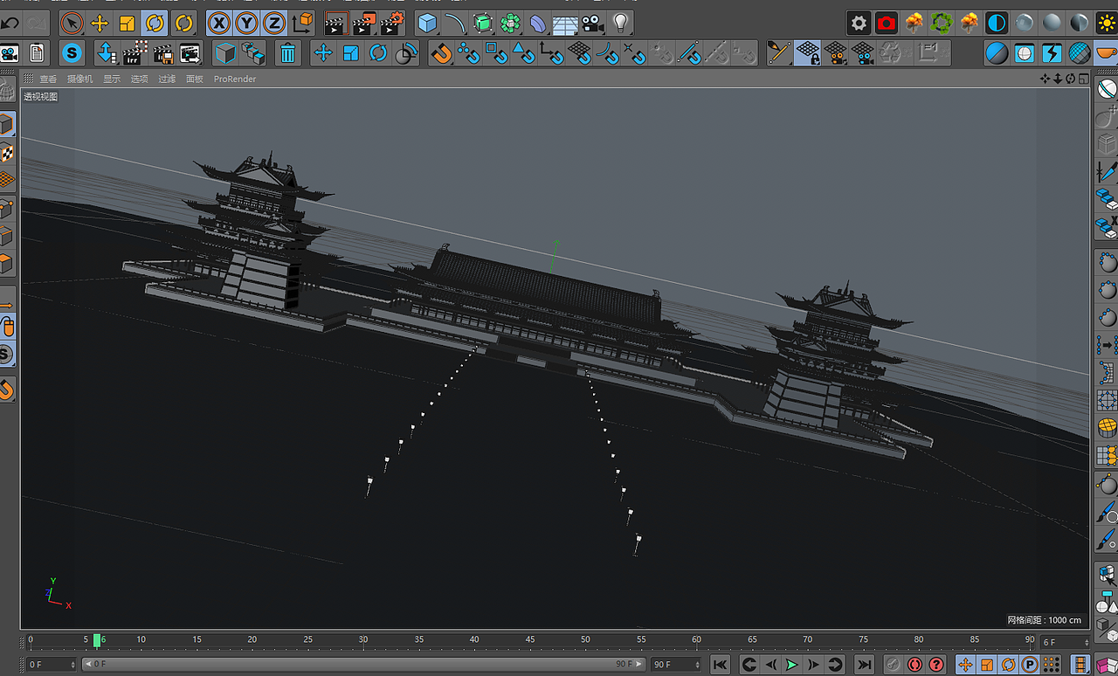This screenshot has width=1118, height=676.
Task: Select the Live Selection arrow tool
Action: tap(72, 23)
